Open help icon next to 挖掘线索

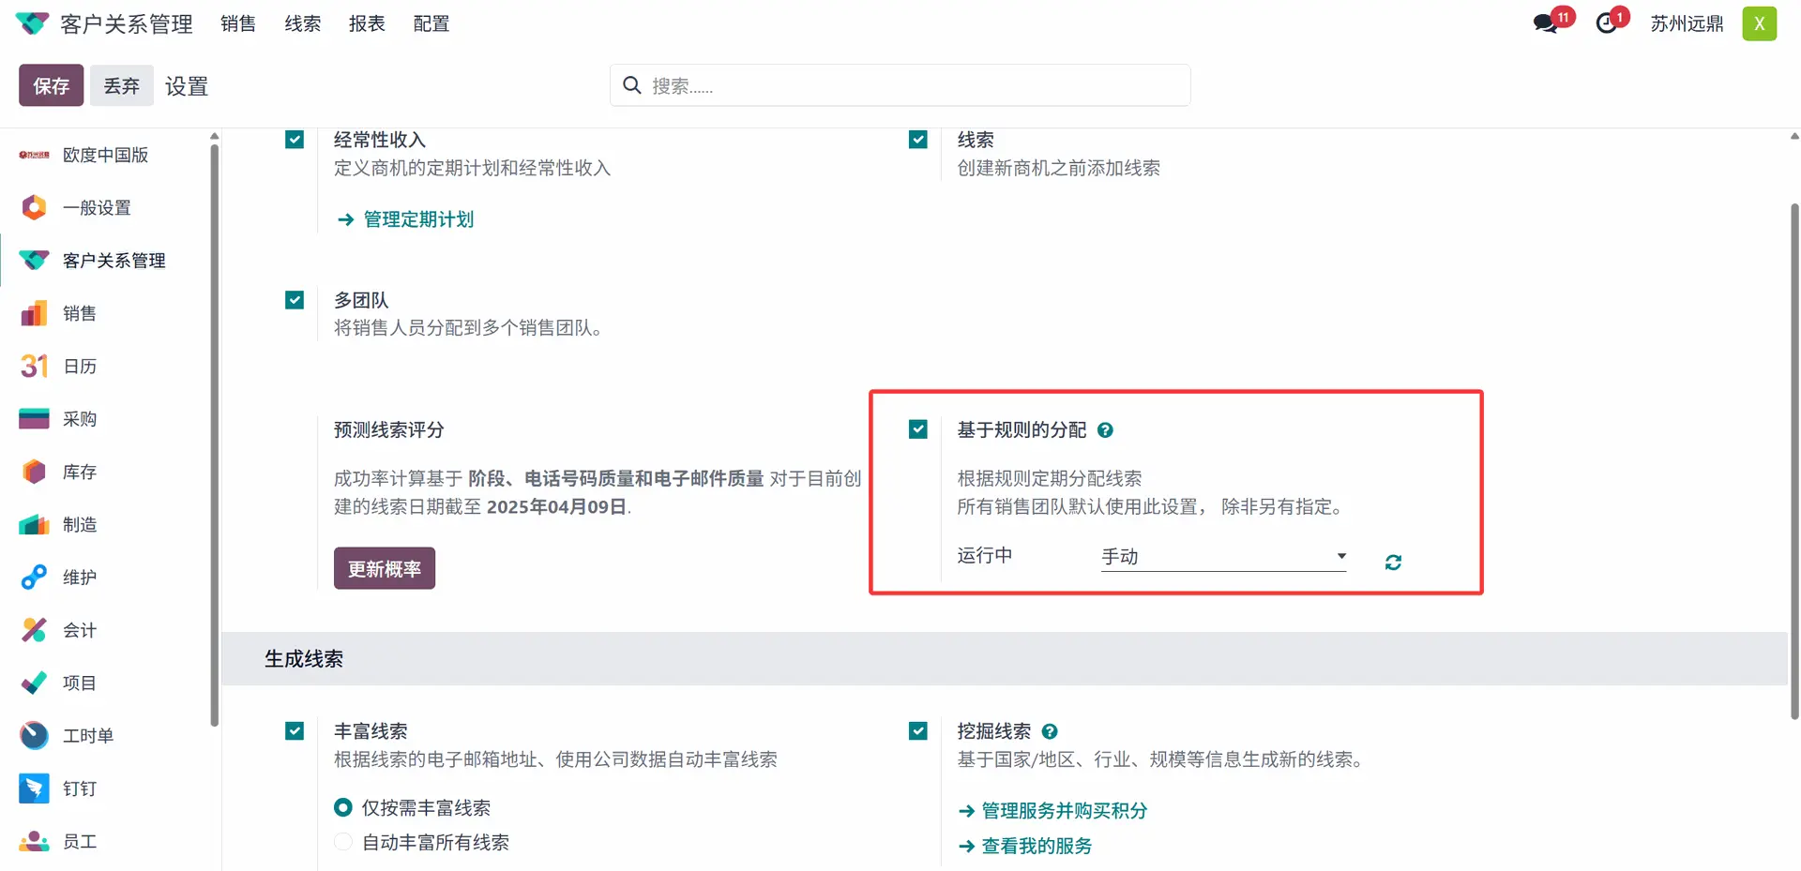tap(1050, 731)
